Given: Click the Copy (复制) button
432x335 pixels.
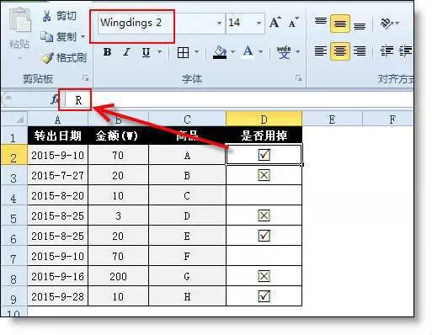Looking at the screenshot, I should click(x=58, y=36).
